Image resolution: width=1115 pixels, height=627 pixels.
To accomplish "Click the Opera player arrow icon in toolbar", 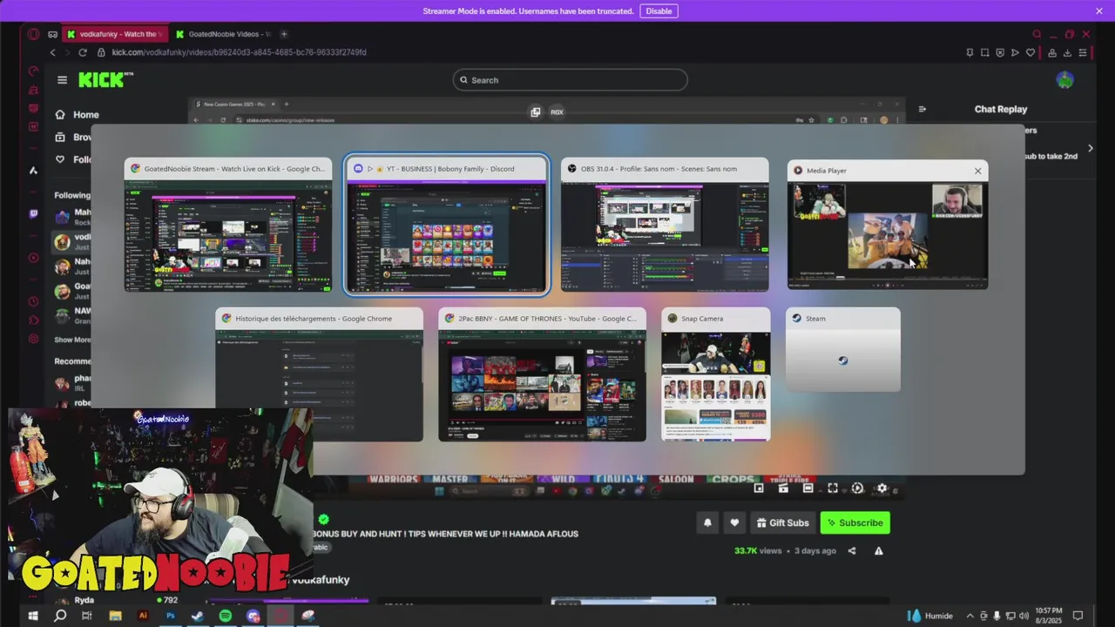I will [1015, 52].
